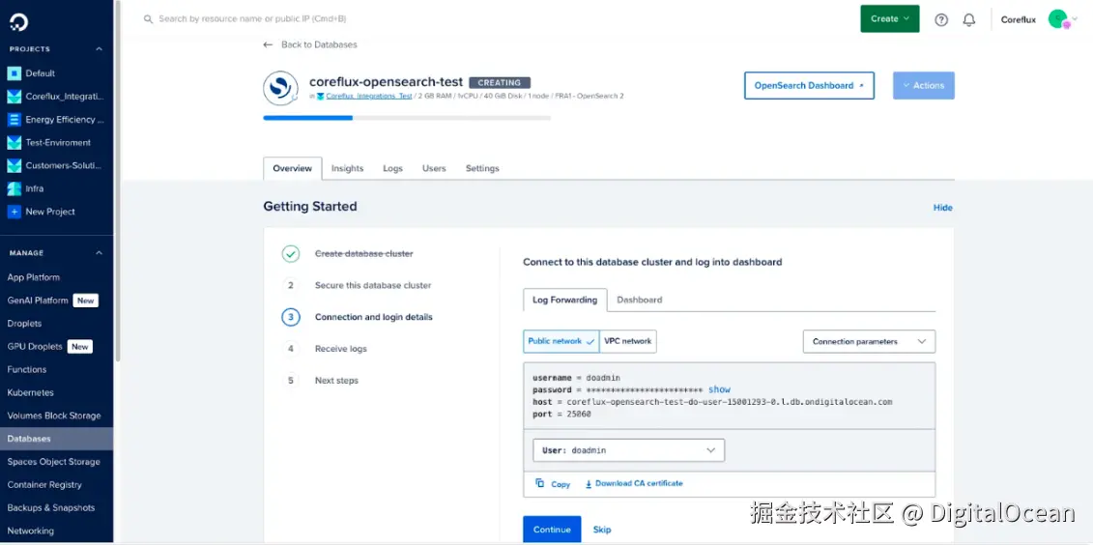Click Download CA certificate link
This screenshot has height=545, width=1093.
[639, 484]
